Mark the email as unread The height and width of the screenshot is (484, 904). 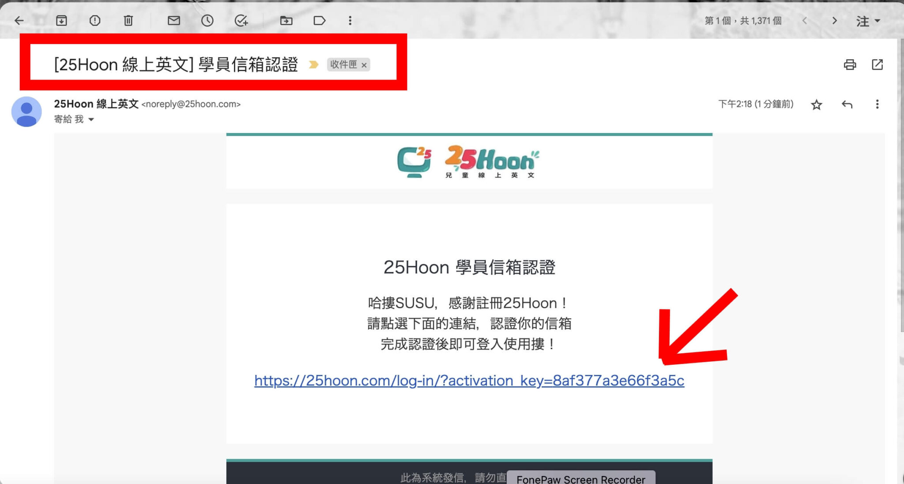(x=174, y=20)
